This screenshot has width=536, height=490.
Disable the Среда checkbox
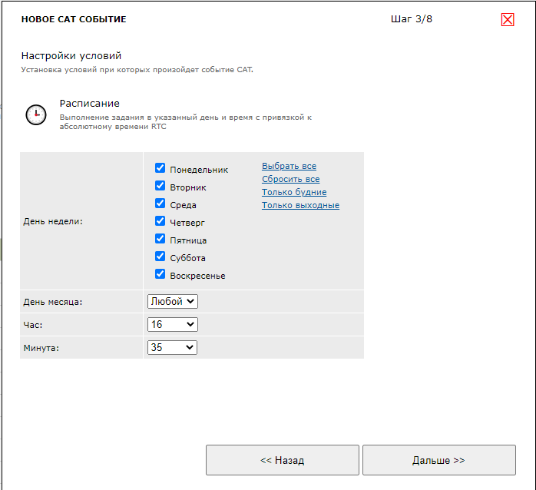coord(160,204)
